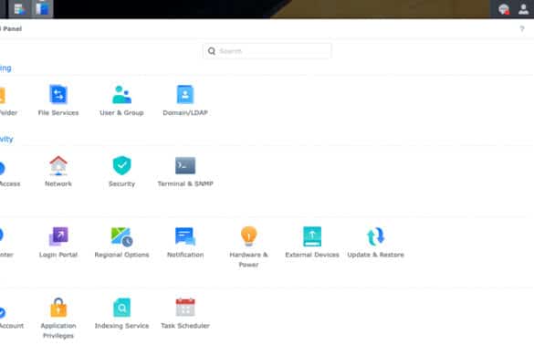Open File Services settings

click(x=58, y=100)
